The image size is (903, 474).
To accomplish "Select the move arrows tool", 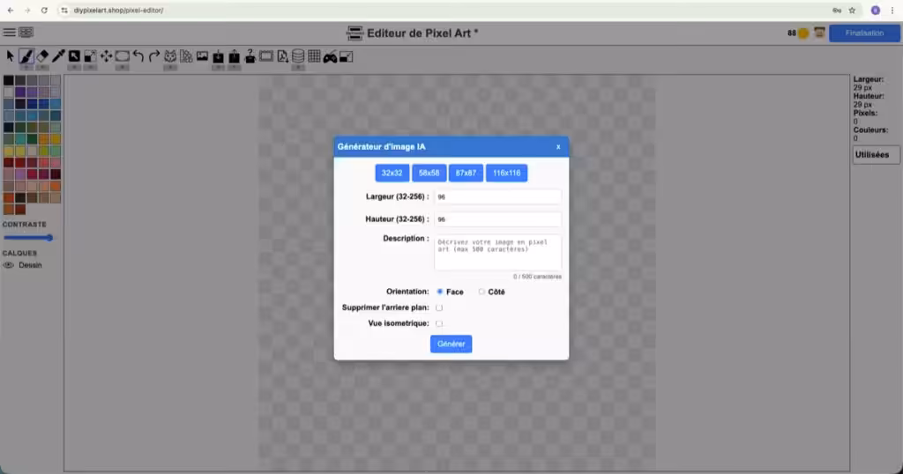I will click(x=106, y=56).
